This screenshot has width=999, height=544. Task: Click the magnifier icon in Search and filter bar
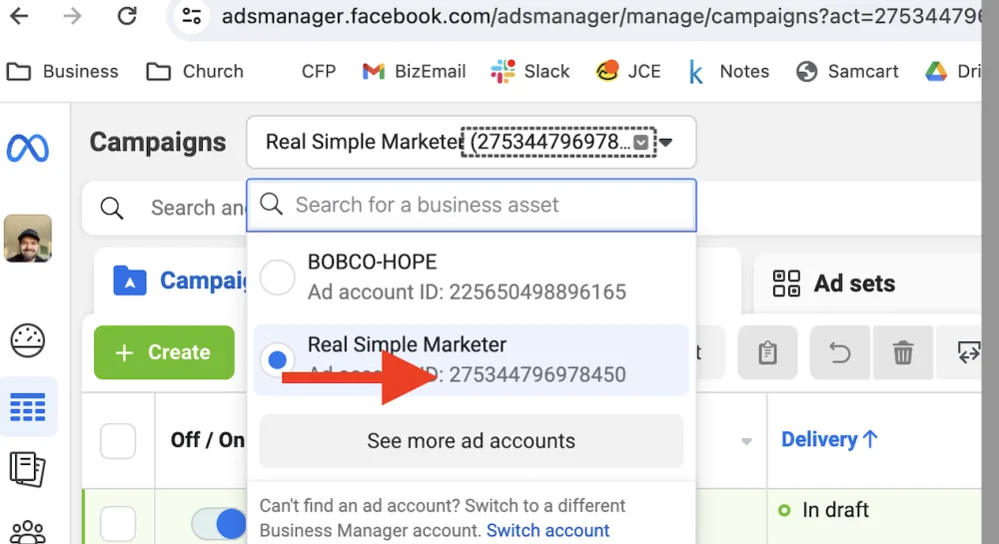(112, 208)
